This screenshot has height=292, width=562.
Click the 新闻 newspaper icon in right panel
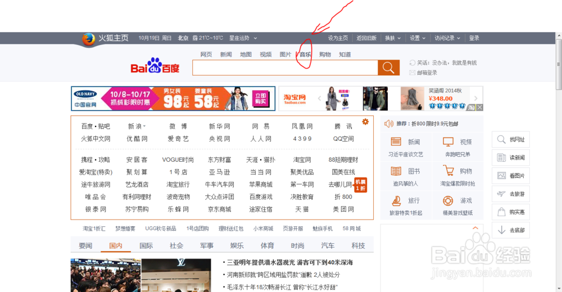[396, 142]
